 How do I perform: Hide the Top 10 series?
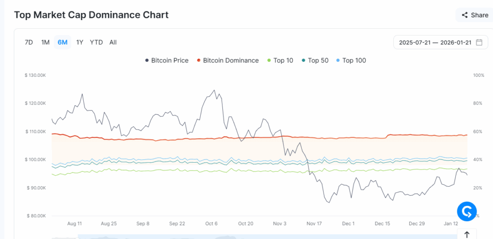[x=283, y=60]
